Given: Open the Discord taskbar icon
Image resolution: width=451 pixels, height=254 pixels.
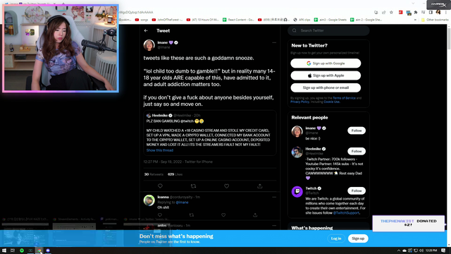Looking at the screenshot, I should (x=48, y=250).
